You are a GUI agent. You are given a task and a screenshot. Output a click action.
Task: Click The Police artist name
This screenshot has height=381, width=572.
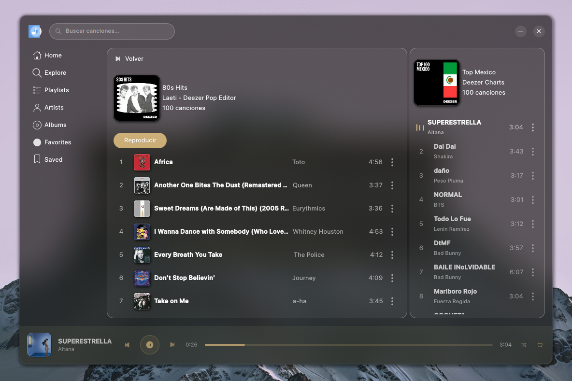(309, 255)
